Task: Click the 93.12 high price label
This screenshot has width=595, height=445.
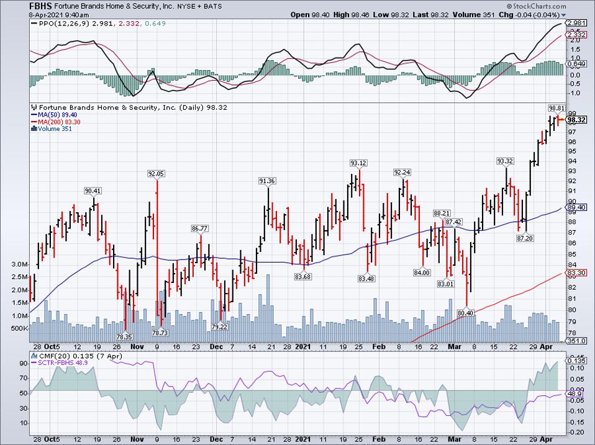Action: tap(358, 163)
